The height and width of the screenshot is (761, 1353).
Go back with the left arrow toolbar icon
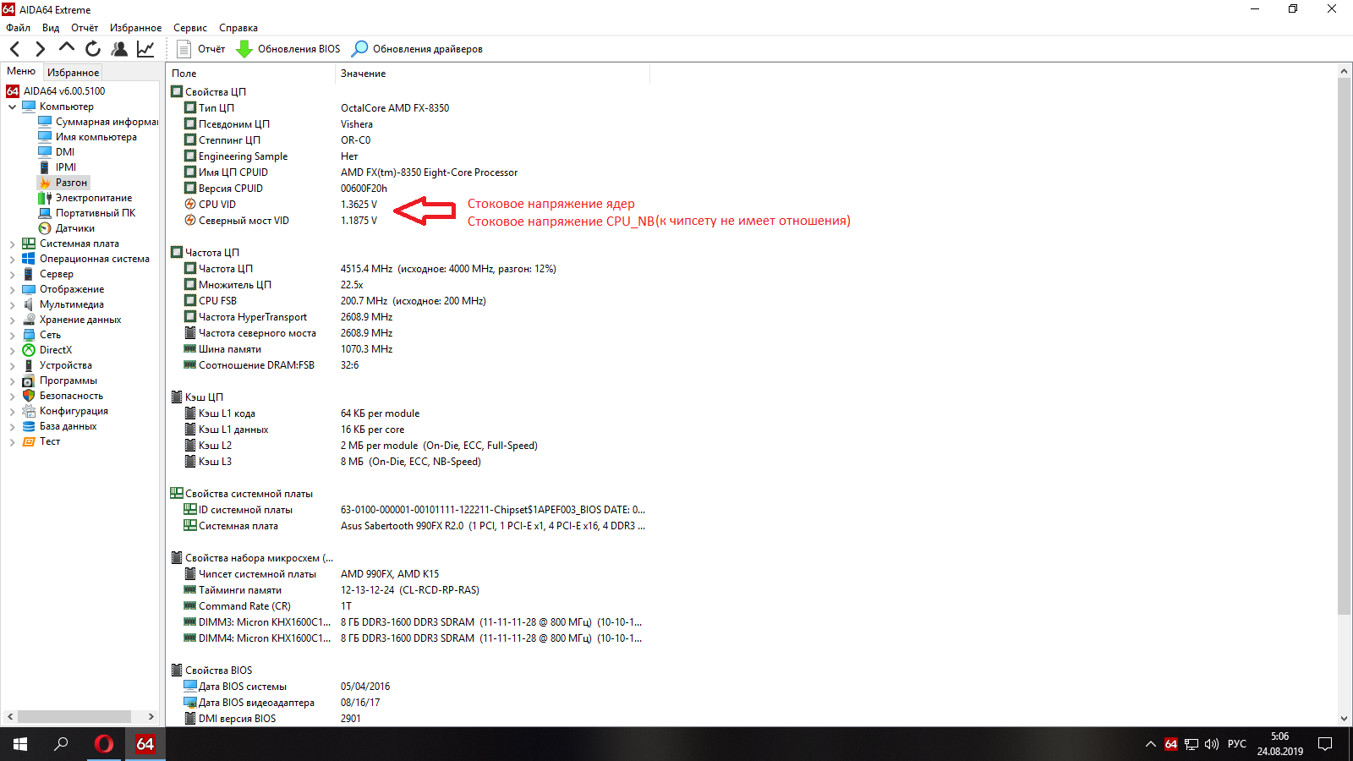[14, 49]
